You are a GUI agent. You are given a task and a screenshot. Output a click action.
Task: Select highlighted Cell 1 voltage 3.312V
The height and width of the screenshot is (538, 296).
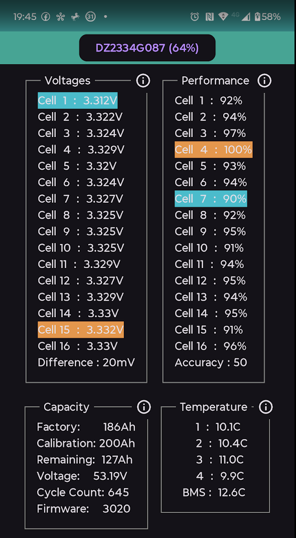click(78, 100)
